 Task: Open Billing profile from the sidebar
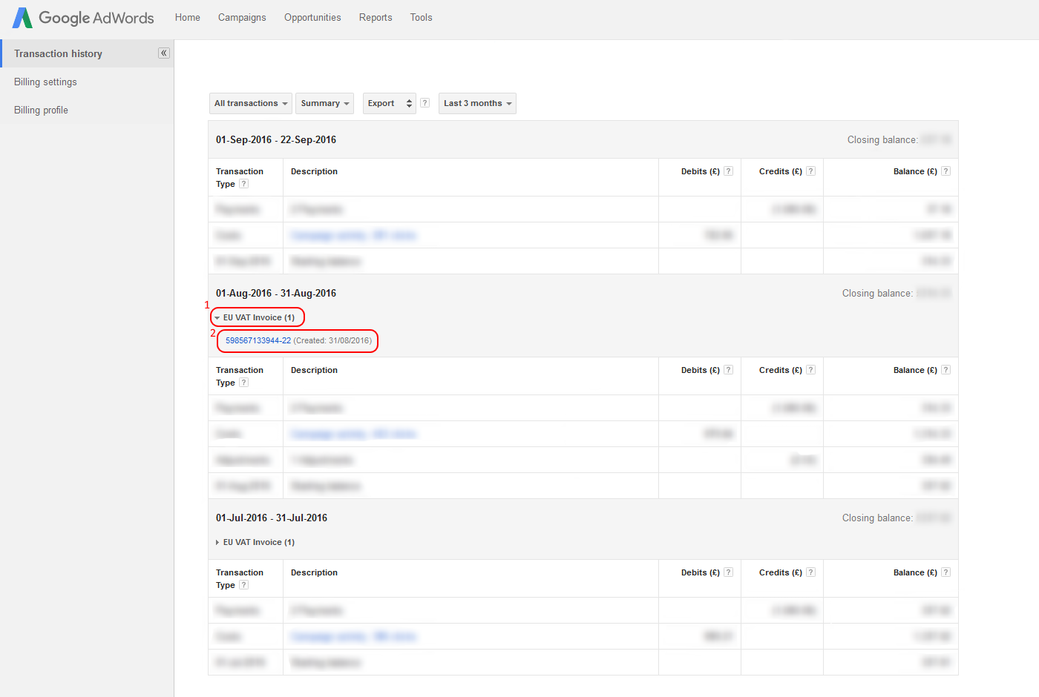[41, 110]
